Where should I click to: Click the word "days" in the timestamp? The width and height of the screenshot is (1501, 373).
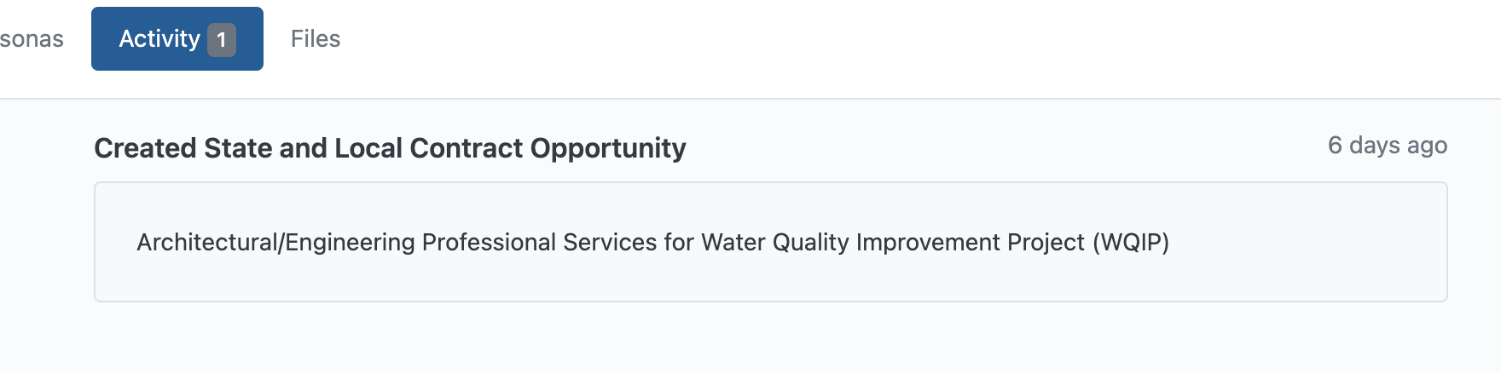(x=1375, y=146)
